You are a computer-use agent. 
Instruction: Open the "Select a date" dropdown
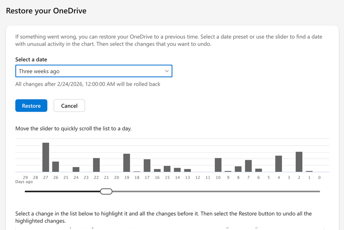tap(94, 71)
